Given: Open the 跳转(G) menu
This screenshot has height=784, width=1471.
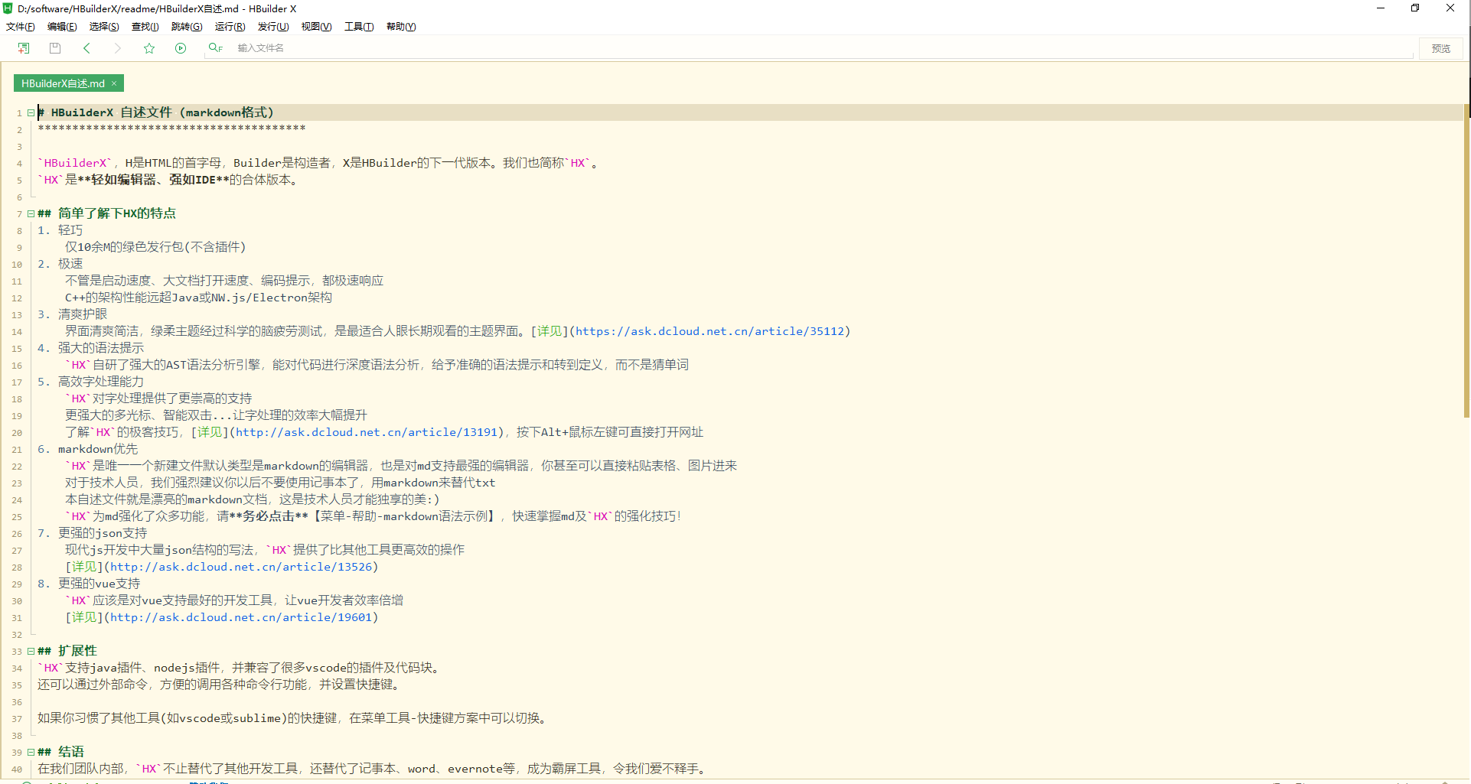Looking at the screenshot, I should (x=187, y=27).
